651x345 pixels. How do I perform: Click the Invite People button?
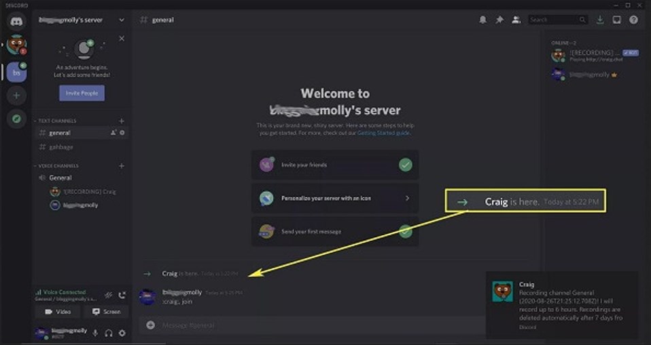tap(82, 93)
